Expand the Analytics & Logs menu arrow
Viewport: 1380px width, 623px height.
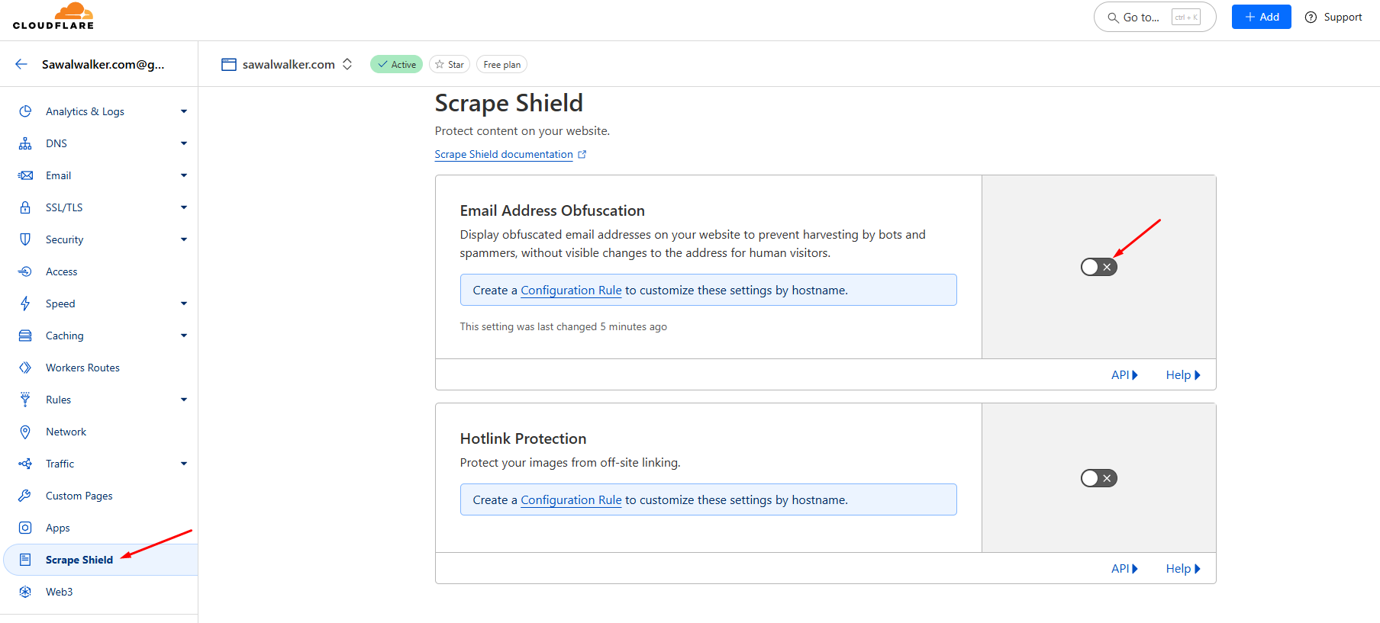(x=184, y=111)
